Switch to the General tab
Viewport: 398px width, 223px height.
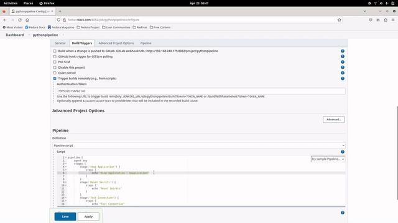click(x=60, y=43)
